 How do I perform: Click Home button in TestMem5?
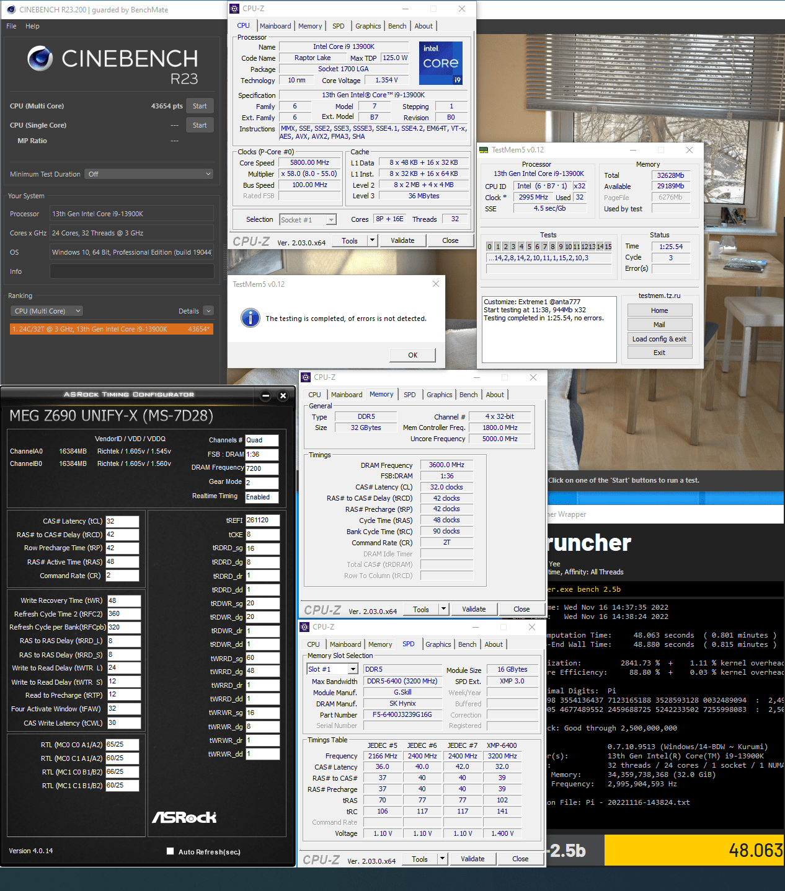660,310
